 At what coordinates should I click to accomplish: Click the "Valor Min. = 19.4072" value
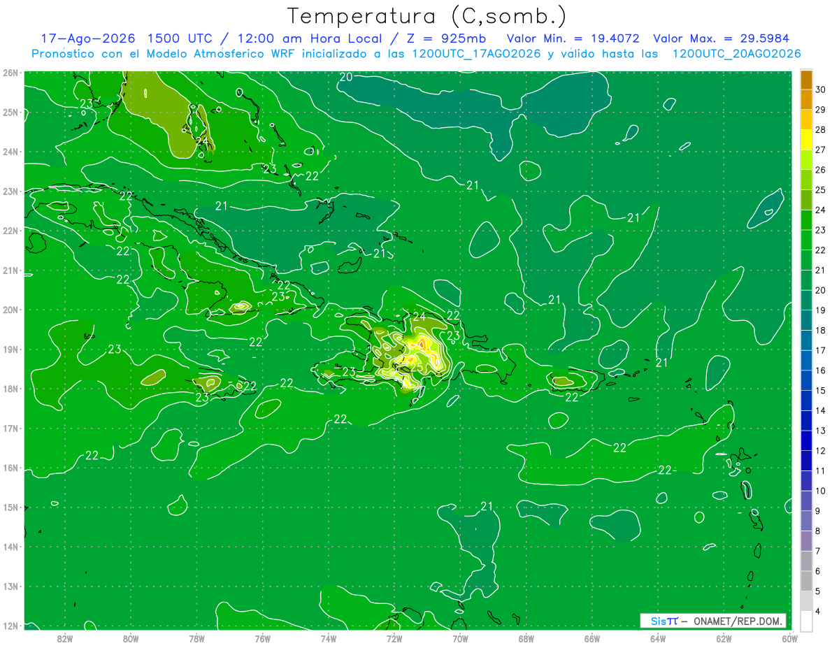(573, 38)
